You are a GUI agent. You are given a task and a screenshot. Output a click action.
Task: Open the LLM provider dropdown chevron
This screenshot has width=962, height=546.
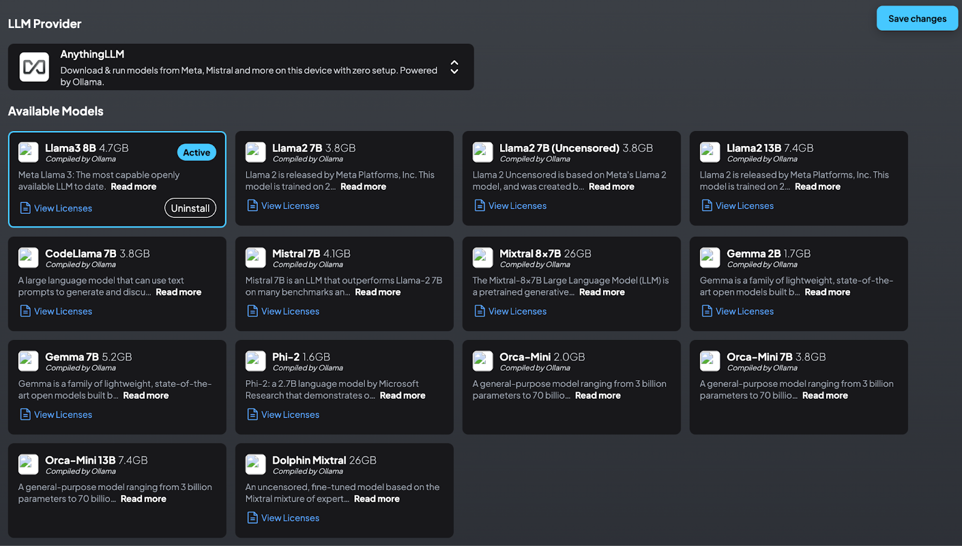click(455, 67)
